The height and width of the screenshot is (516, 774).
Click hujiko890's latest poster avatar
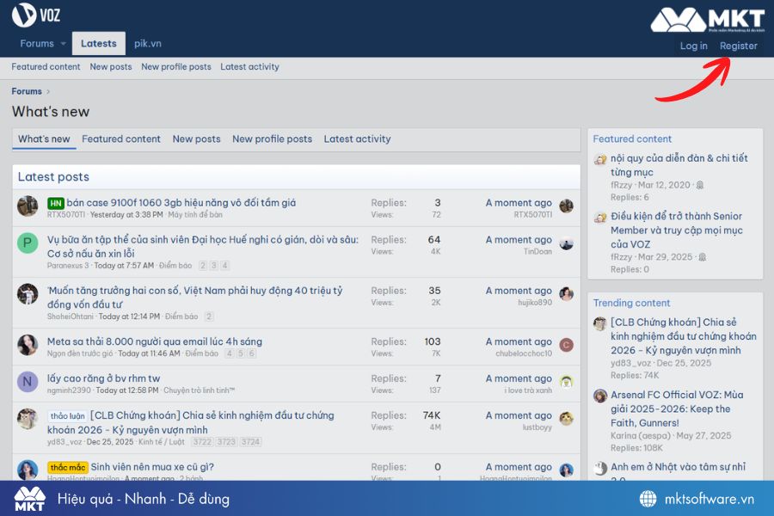(x=566, y=294)
